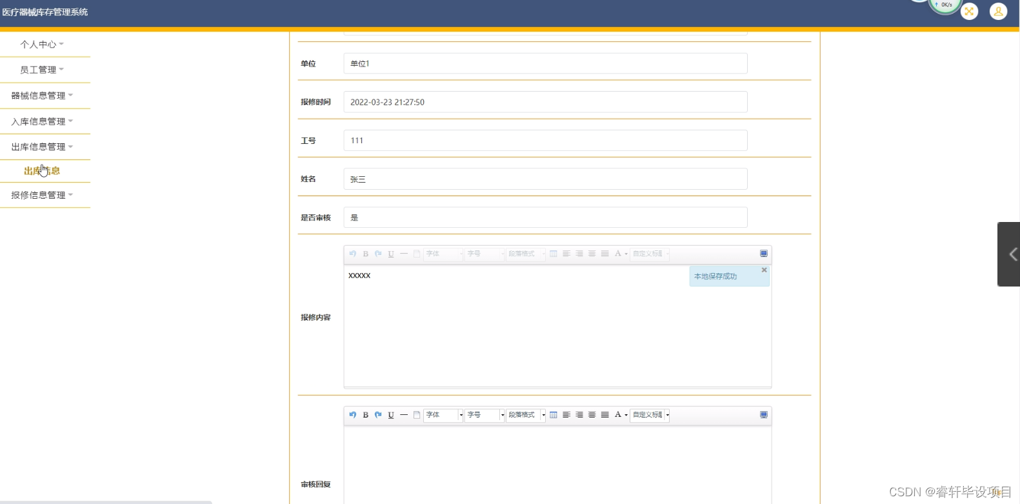Click redo in the 报修内容 editor toolbar

click(378, 254)
